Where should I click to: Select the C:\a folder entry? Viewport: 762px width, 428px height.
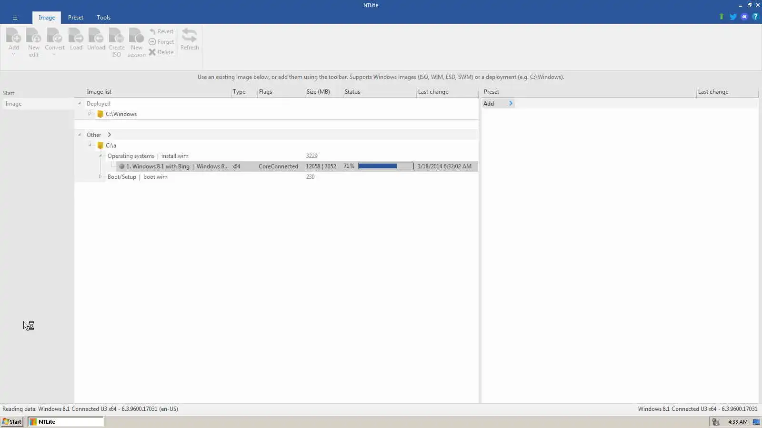[x=111, y=146]
